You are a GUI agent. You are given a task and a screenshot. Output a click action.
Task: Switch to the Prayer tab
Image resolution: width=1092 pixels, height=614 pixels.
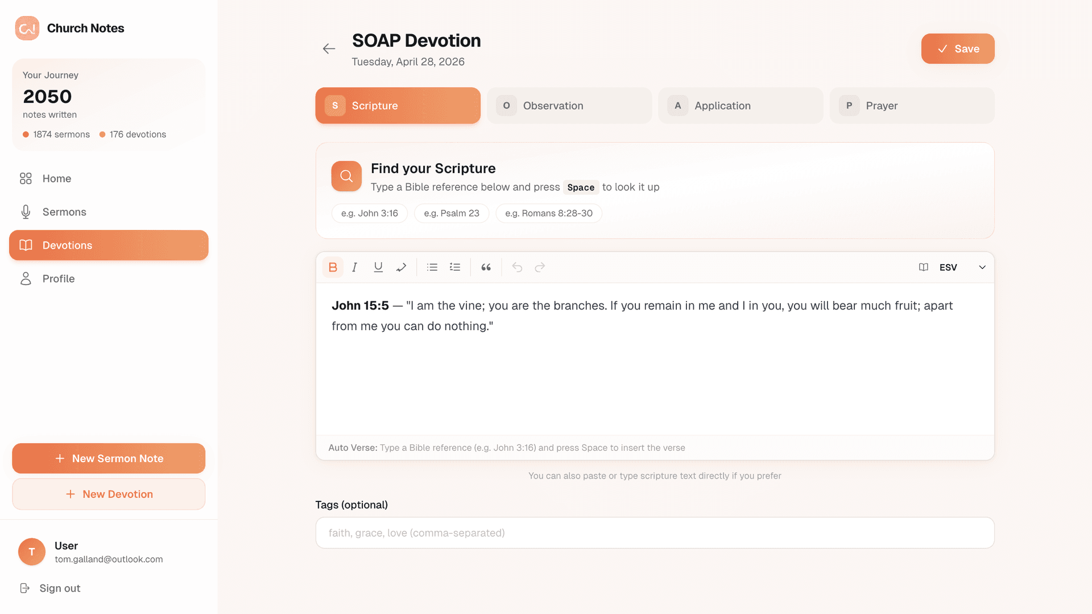coord(911,105)
